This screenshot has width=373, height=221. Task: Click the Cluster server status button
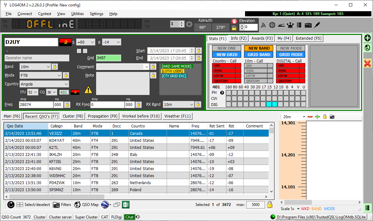click(60, 217)
